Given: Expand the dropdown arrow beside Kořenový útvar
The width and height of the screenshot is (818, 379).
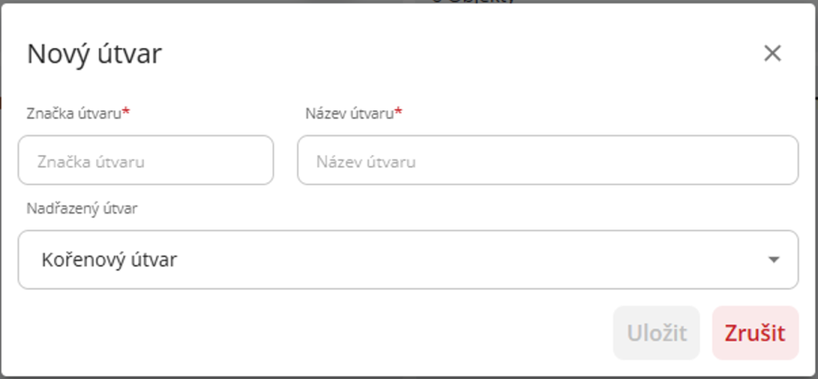Looking at the screenshot, I should click(x=772, y=260).
